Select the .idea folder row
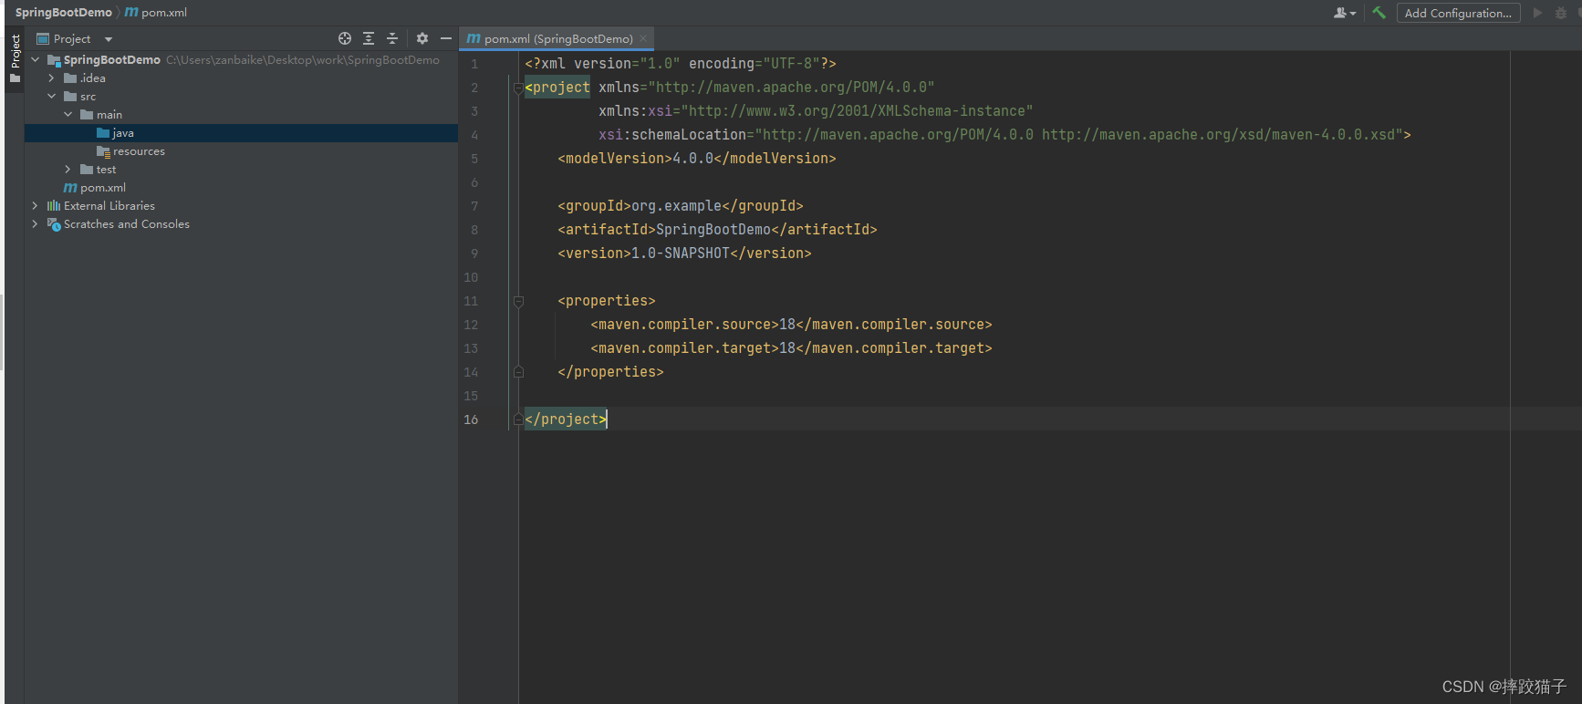This screenshot has width=1582, height=704. click(241, 78)
